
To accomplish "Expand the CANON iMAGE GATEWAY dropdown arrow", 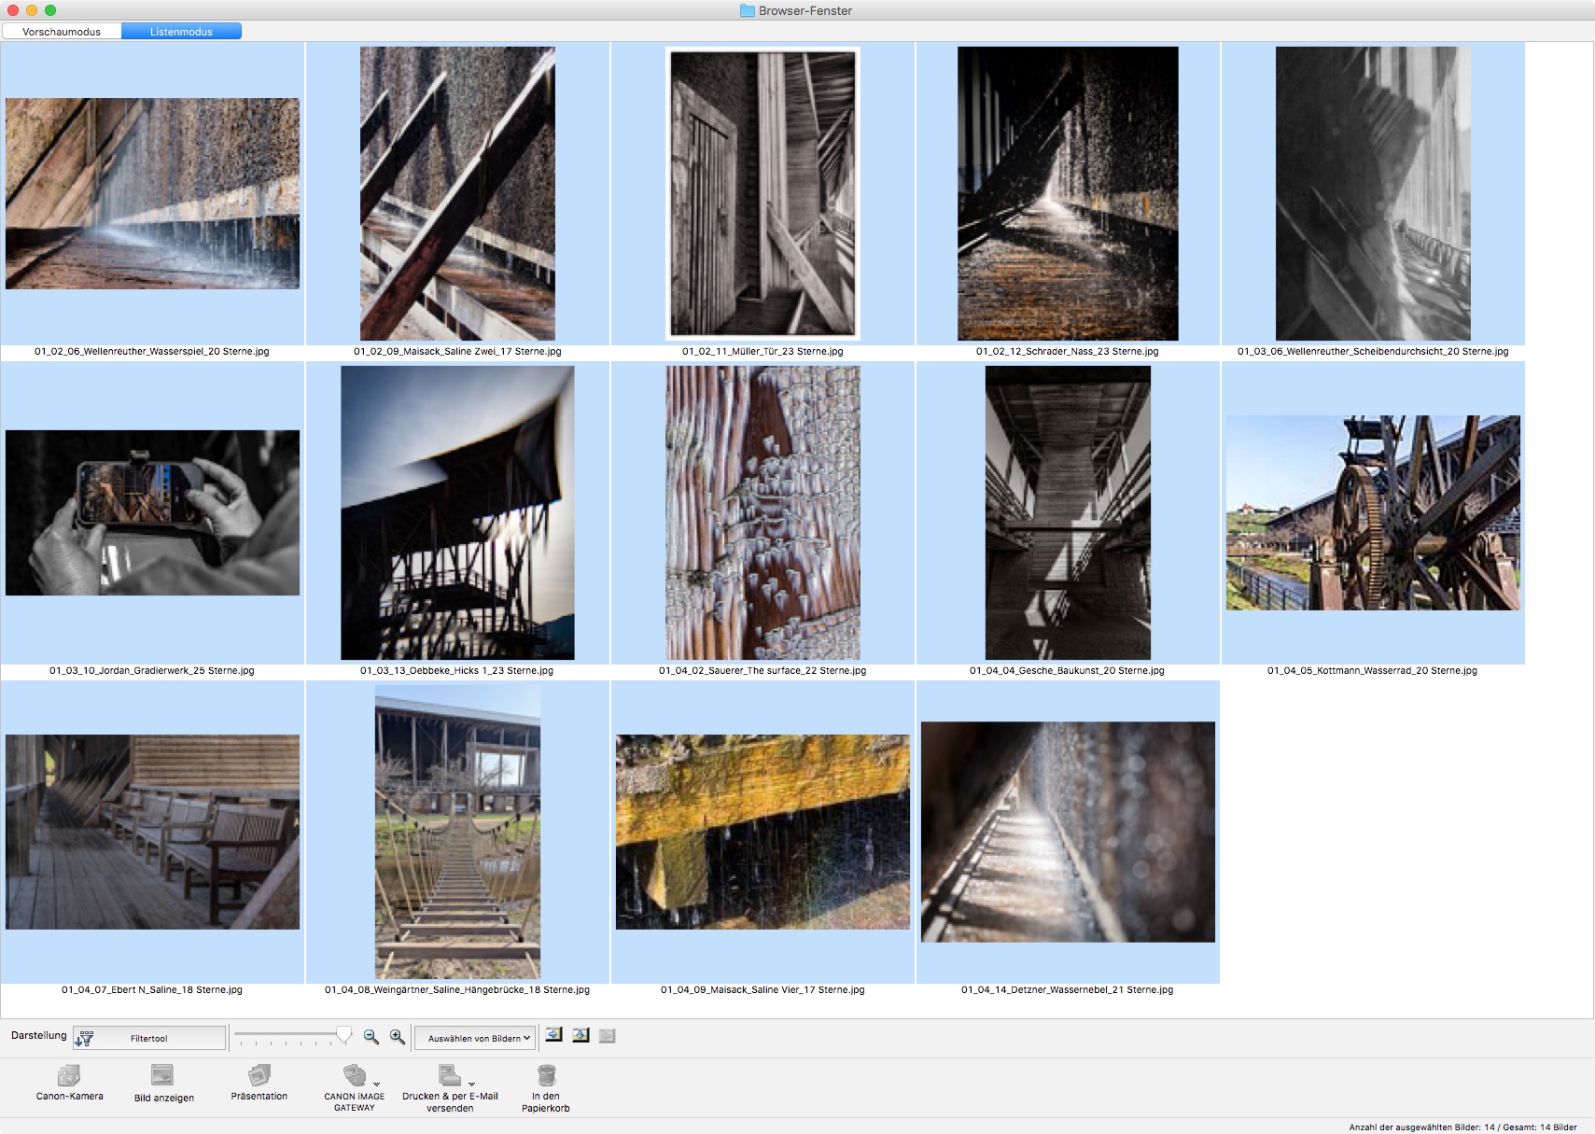I will pyautogui.click(x=377, y=1085).
